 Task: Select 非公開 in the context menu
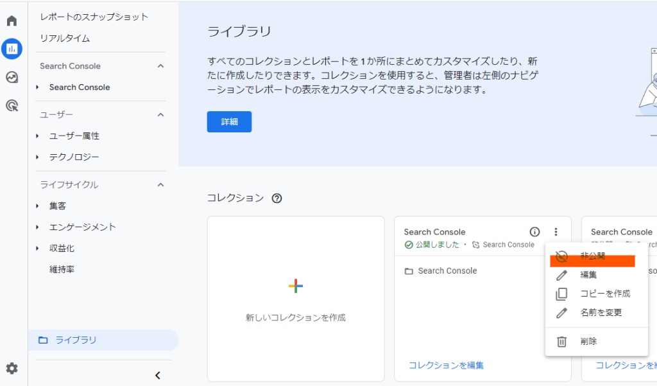click(596, 256)
